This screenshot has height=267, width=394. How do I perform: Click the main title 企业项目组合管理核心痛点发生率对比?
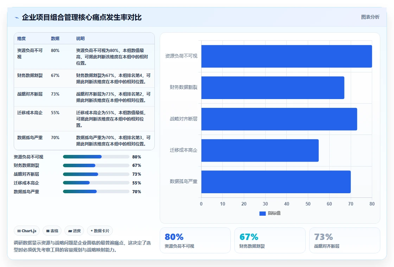82,17
